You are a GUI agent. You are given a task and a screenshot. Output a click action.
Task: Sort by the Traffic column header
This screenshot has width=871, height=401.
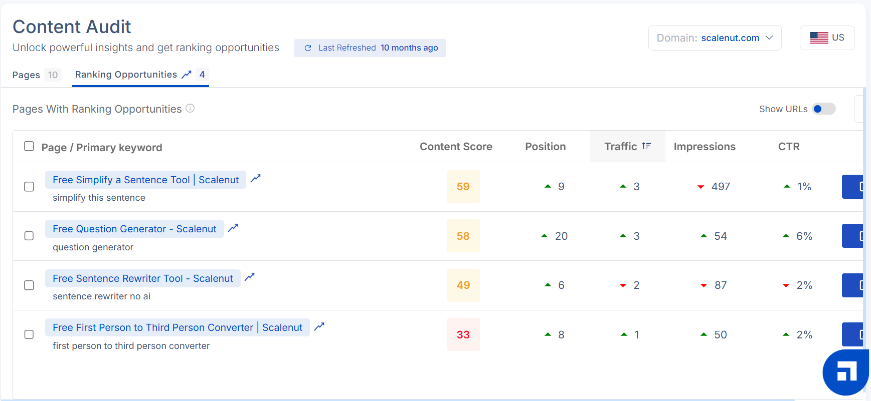click(x=627, y=146)
